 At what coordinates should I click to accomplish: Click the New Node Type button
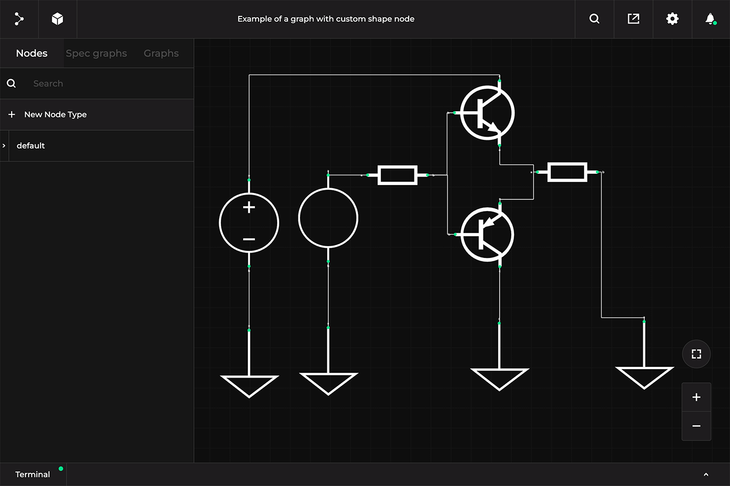click(x=97, y=114)
